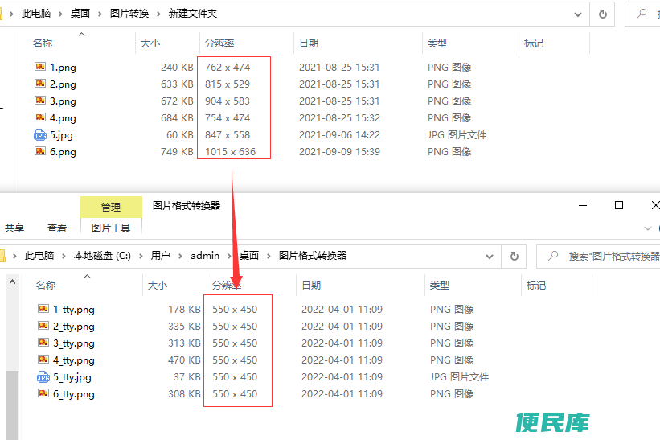Go to 此电脑 in lower address bar
This screenshot has height=440, width=660.
tap(39, 256)
